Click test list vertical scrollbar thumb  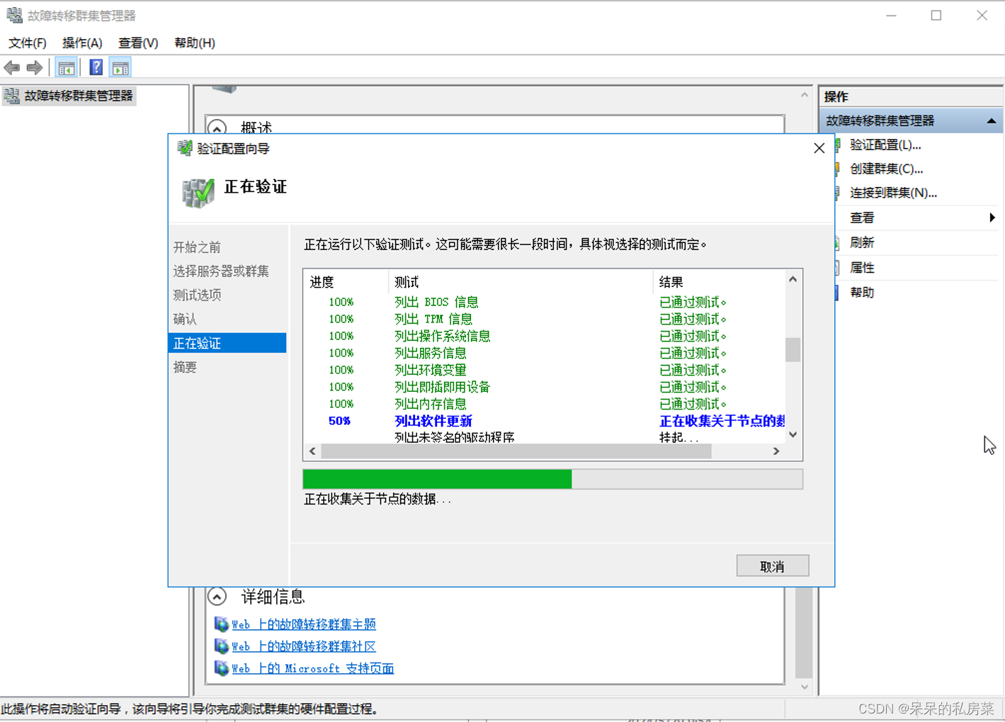click(793, 349)
